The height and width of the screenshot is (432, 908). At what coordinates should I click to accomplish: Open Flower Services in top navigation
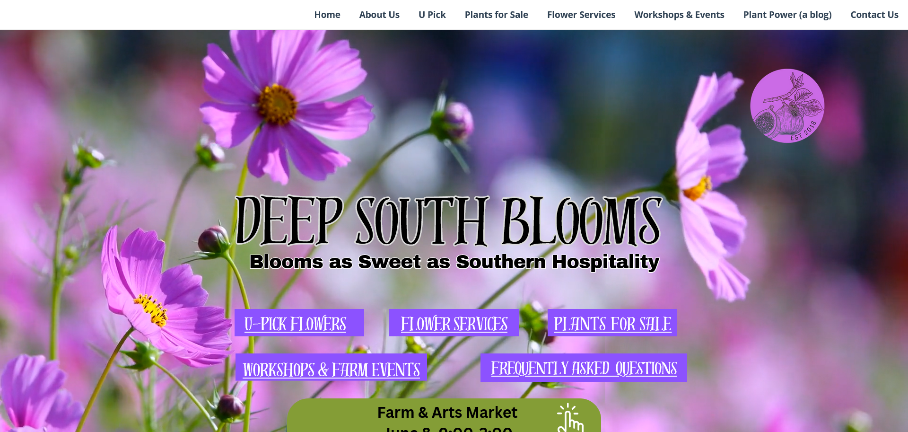tap(581, 15)
